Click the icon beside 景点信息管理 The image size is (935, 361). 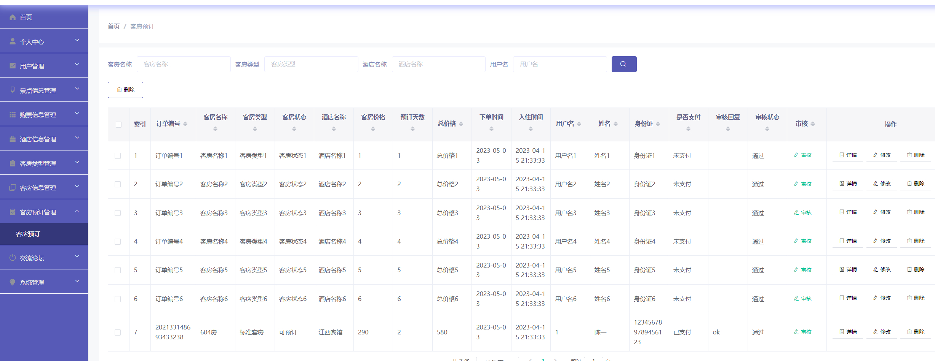[13, 90]
